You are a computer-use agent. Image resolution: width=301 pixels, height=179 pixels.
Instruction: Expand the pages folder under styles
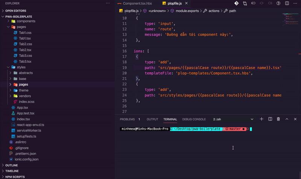click(x=23, y=84)
